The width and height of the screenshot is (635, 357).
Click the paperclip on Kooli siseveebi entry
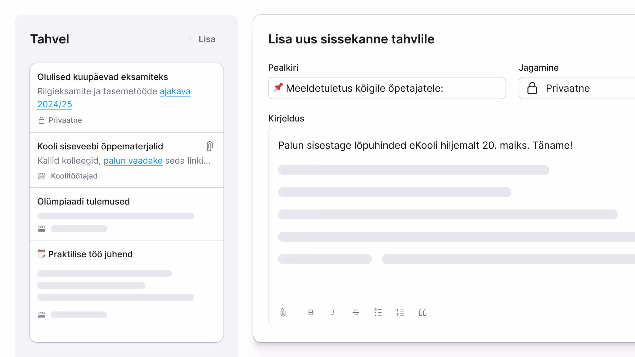coord(210,146)
